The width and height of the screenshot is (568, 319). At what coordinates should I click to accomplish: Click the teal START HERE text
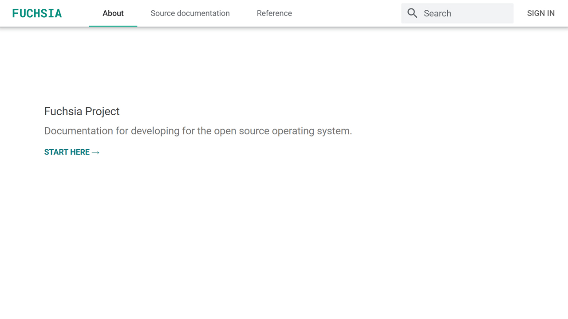(x=67, y=152)
